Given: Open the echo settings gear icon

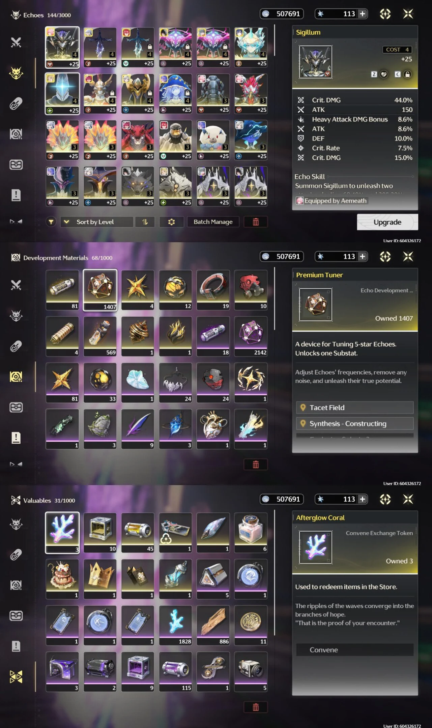Looking at the screenshot, I should [x=171, y=222].
